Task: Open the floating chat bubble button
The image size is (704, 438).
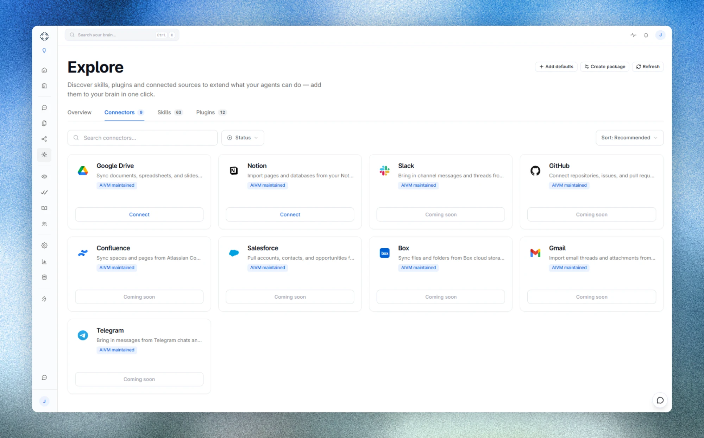Action: [660, 400]
